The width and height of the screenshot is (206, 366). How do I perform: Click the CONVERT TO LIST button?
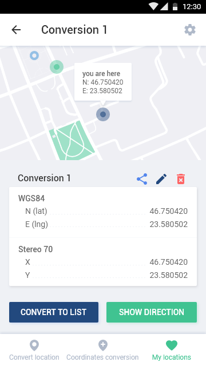pos(54,312)
